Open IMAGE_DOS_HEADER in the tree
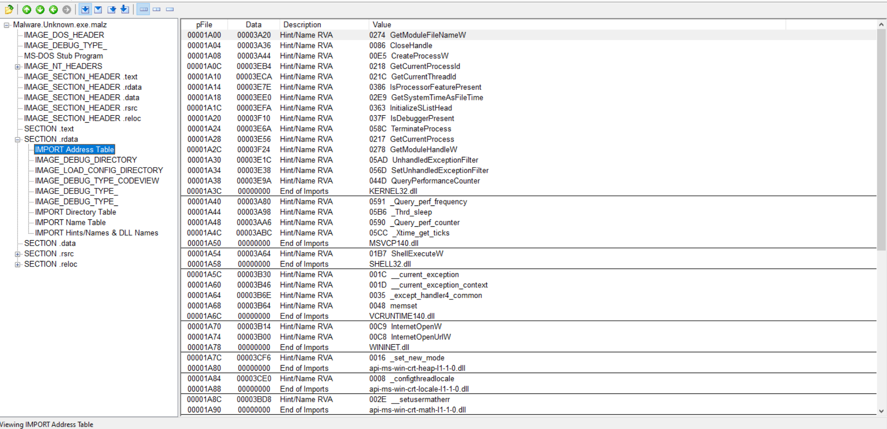This screenshot has height=429, width=887. coord(64,35)
